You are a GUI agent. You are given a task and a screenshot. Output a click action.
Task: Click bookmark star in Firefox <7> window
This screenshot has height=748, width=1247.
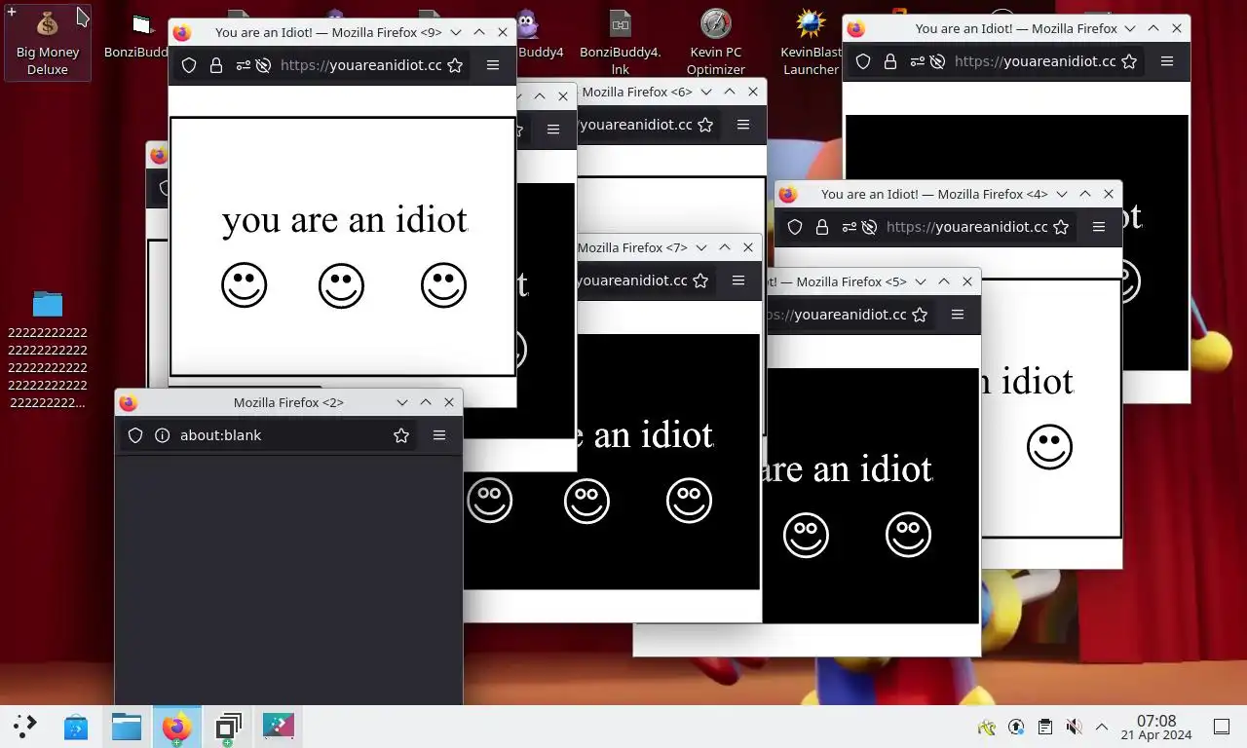[x=700, y=280]
